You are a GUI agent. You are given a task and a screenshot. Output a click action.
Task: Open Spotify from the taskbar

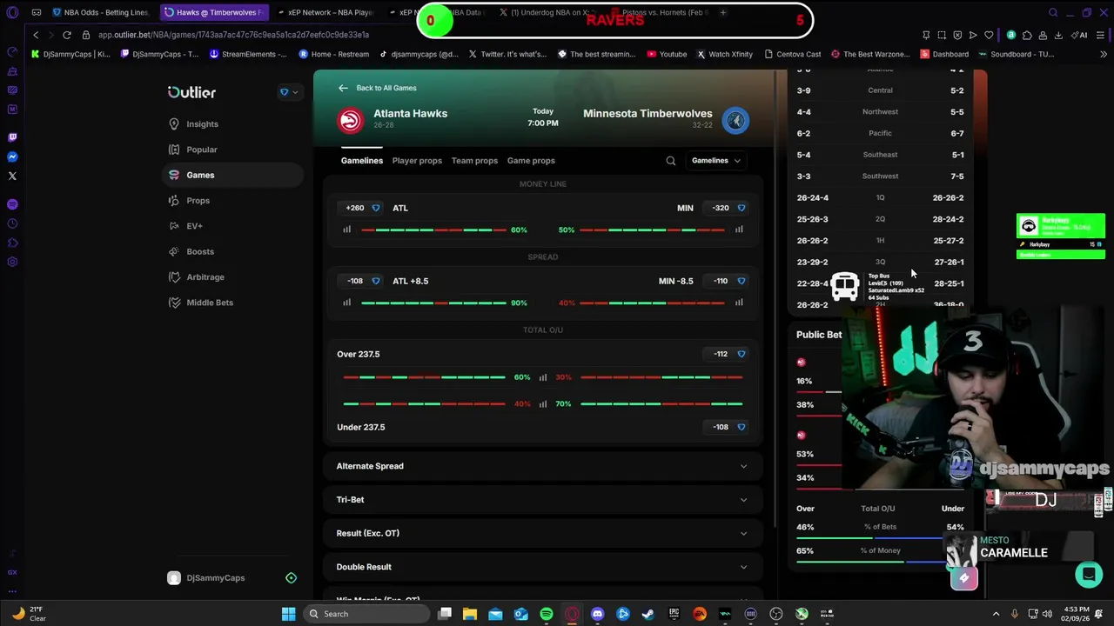pyautogui.click(x=546, y=614)
